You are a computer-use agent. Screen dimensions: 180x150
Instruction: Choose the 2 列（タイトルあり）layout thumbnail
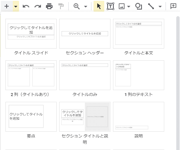pyautogui.click(x=31, y=75)
